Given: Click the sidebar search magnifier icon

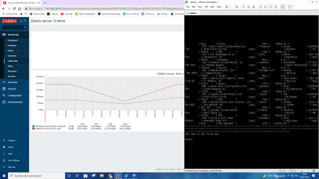Looking at the screenshot, I should tap(25, 27).
